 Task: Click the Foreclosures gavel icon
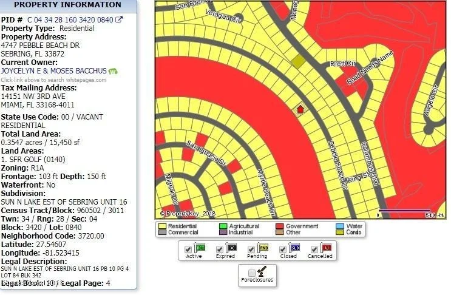[262, 271]
